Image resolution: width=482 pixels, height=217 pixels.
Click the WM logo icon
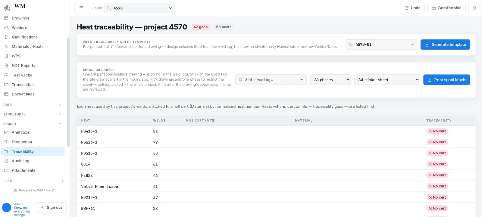(x=7, y=8)
